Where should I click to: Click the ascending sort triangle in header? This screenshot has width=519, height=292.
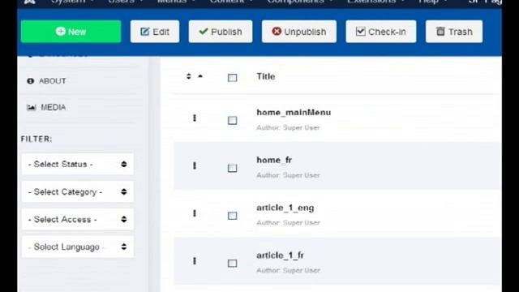pos(200,76)
